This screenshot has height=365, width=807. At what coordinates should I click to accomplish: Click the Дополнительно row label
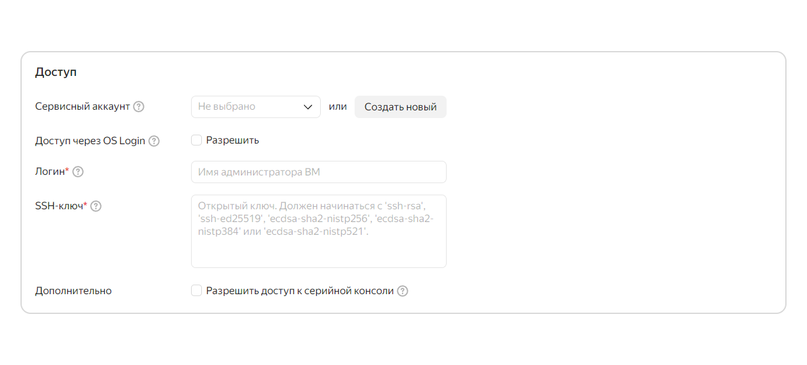pos(73,291)
